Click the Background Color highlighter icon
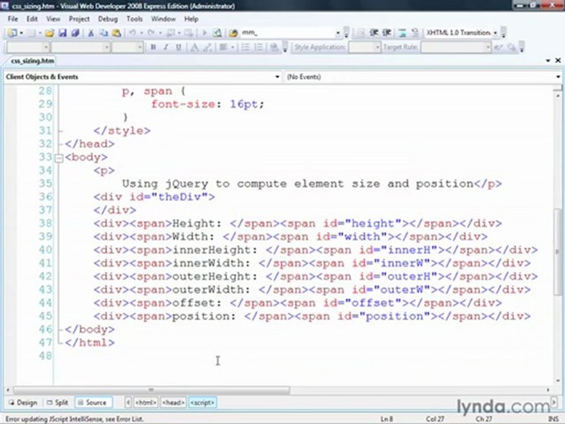 pyautogui.click(x=207, y=47)
